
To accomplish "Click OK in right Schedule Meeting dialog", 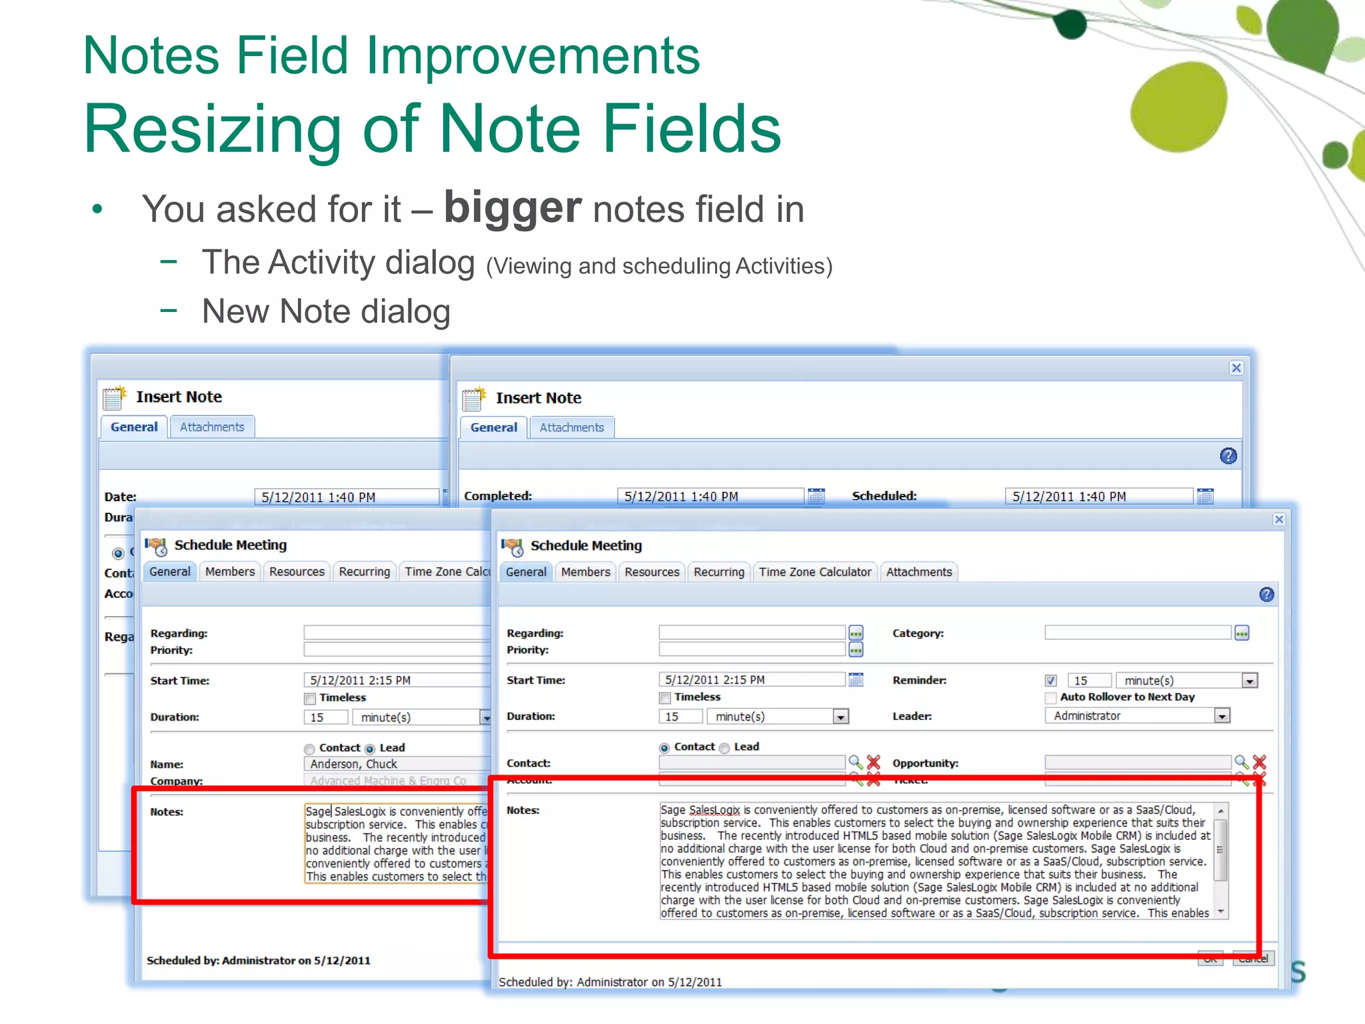I will pos(1210,960).
